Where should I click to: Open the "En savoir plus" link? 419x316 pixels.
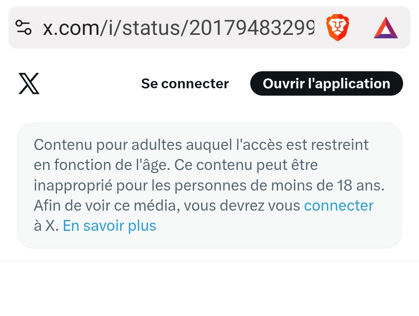coord(109,226)
